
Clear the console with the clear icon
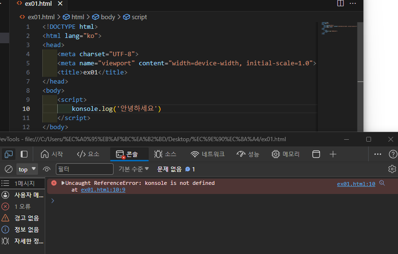click(x=9, y=169)
